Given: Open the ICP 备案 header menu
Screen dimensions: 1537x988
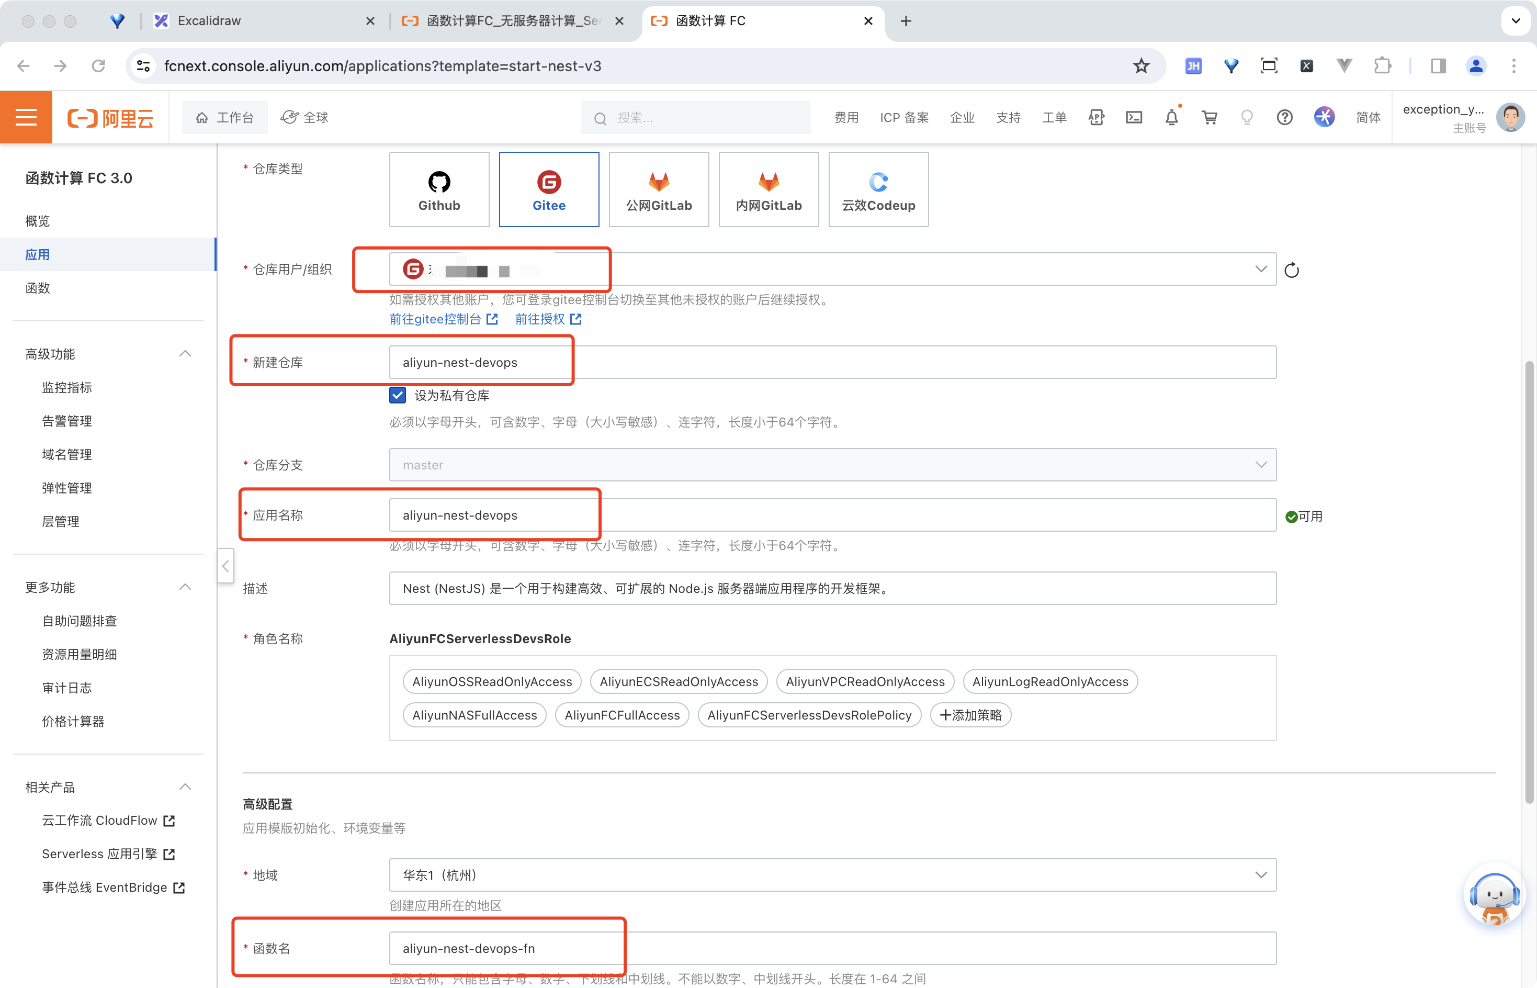Looking at the screenshot, I should [904, 117].
